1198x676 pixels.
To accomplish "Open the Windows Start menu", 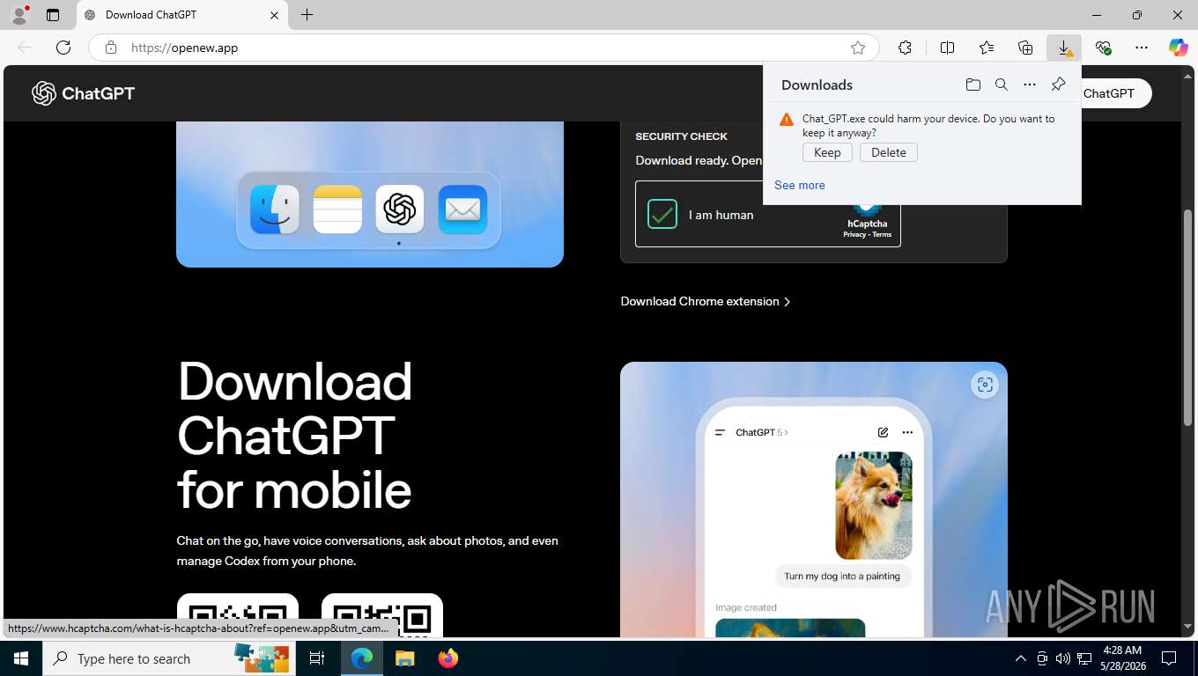I will [20, 658].
